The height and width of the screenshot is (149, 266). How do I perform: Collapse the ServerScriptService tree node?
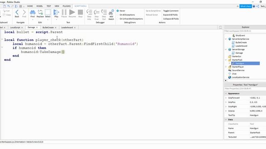click(x=226, y=39)
